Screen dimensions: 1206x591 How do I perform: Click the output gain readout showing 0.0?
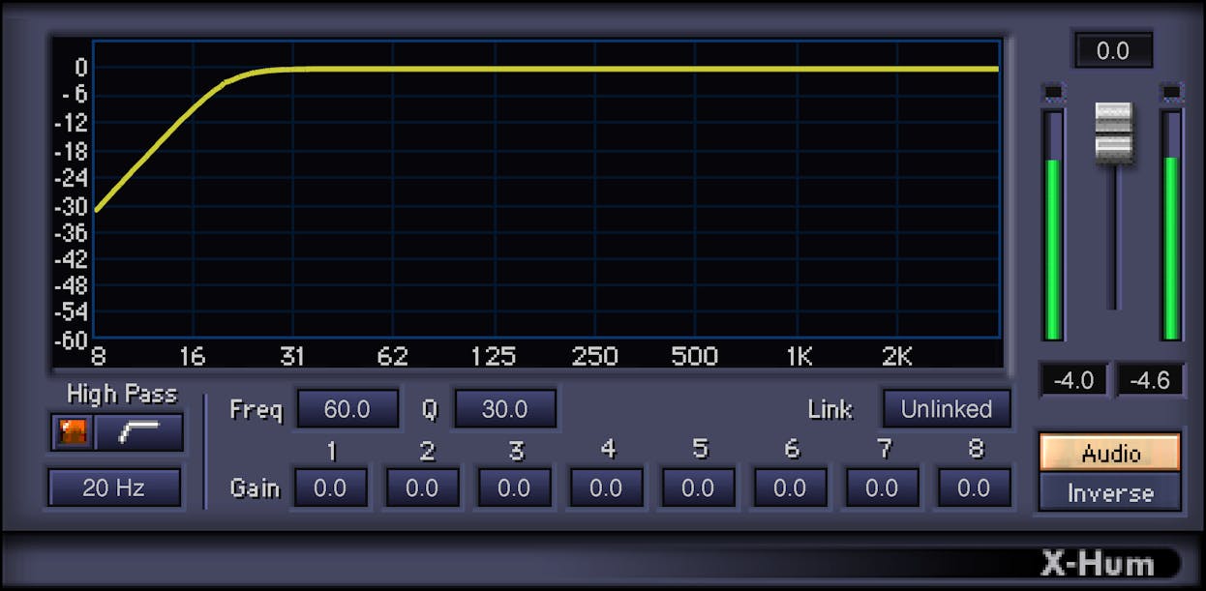1112,50
